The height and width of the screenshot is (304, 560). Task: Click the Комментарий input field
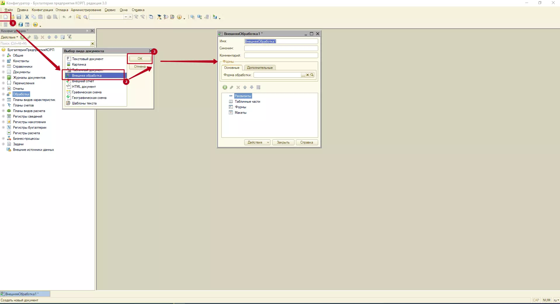(x=281, y=55)
